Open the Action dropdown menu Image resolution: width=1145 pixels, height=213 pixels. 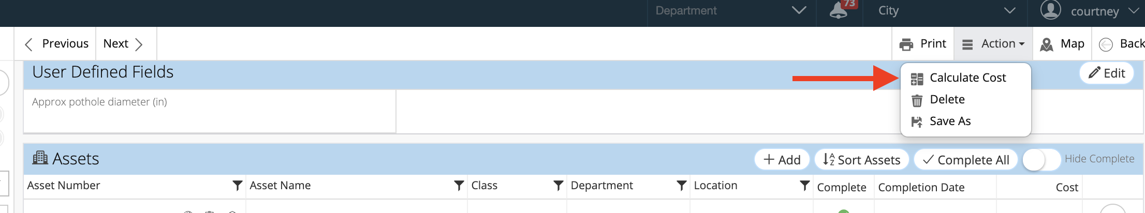pyautogui.click(x=993, y=44)
